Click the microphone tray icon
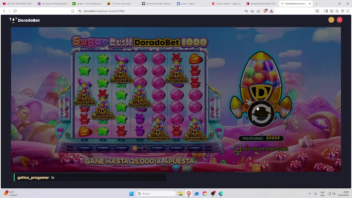Screen dimensions: 352x198 coord(315,194)
